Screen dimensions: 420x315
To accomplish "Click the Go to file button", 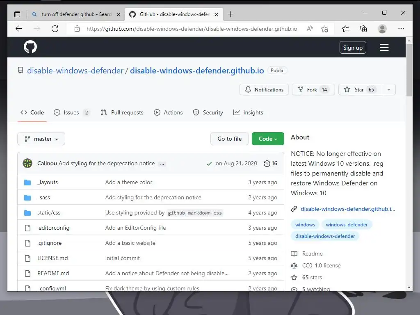I will [x=230, y=139].
